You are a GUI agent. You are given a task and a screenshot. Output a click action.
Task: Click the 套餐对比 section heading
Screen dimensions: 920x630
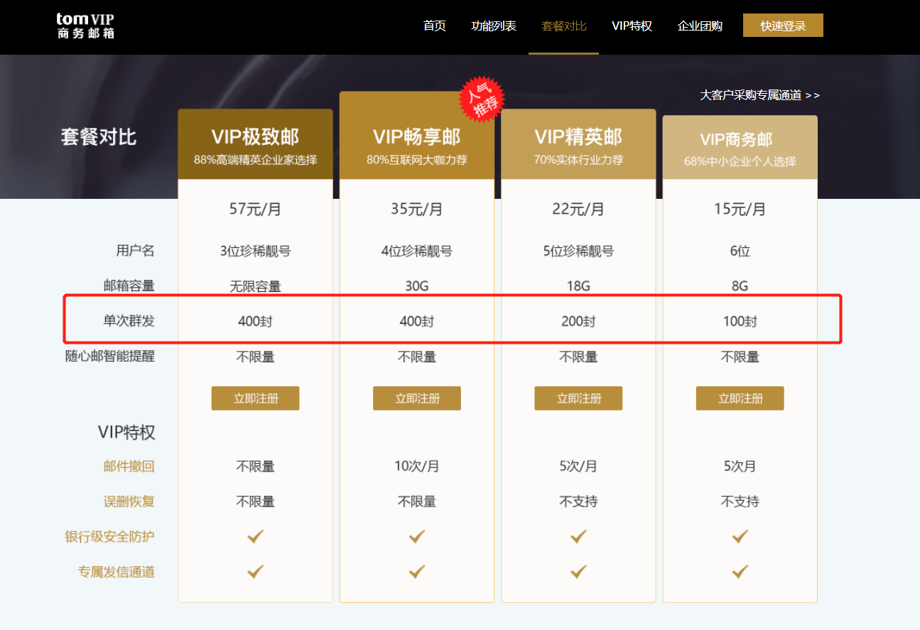click(98, 137)
